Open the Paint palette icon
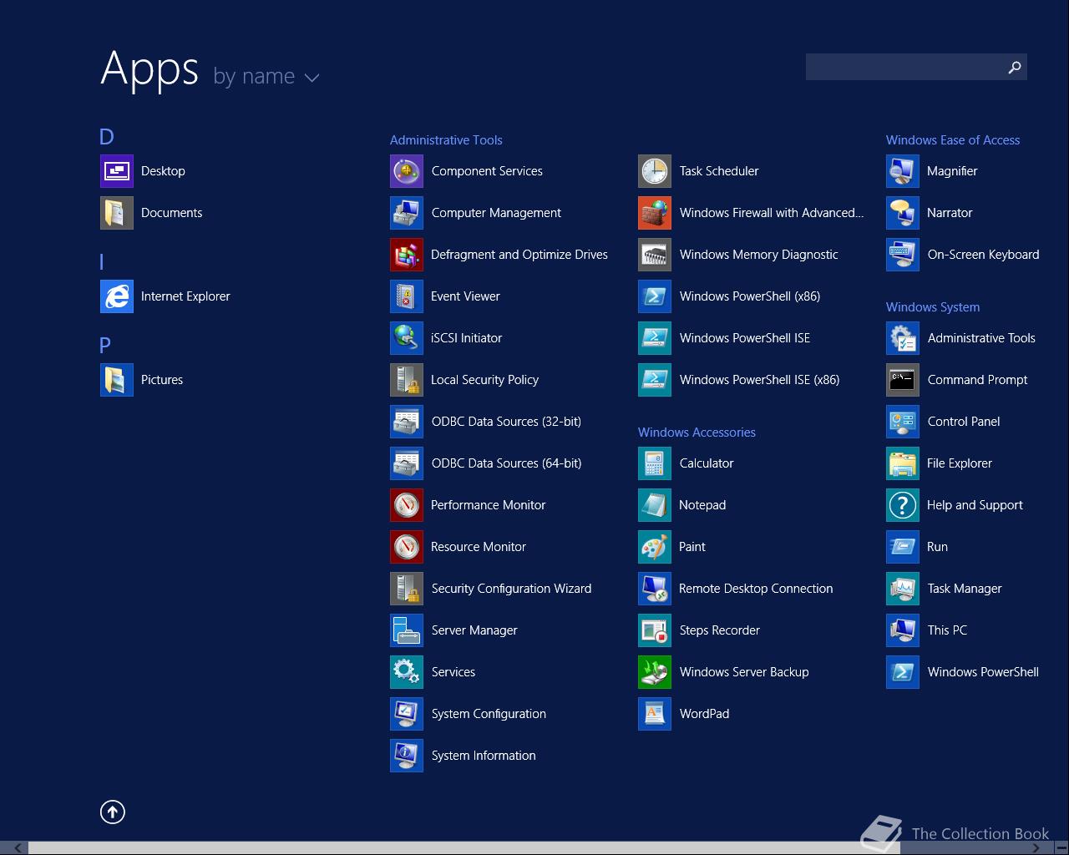This screenshot has width=1069, height=855. [655, 547]
